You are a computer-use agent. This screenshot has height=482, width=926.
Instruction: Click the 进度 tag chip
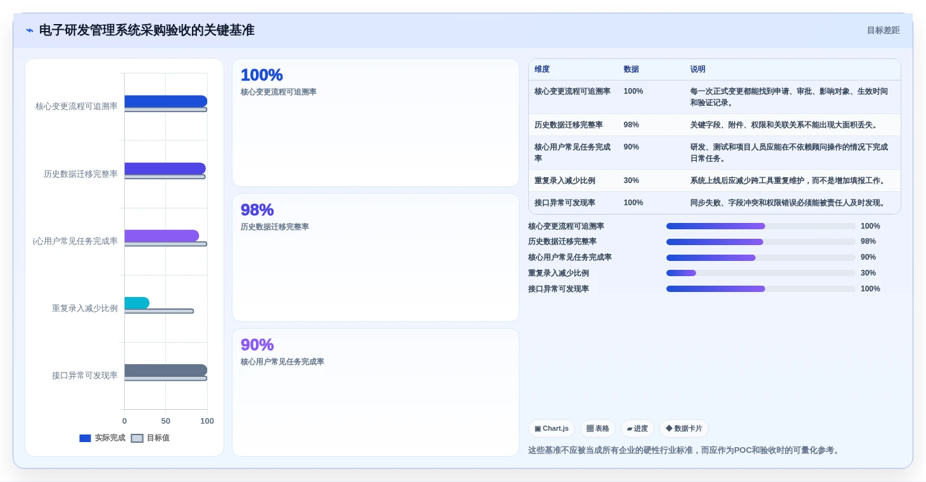click(x=637, y=429)
